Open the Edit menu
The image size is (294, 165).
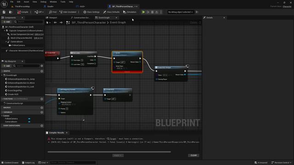coord(18,2)
